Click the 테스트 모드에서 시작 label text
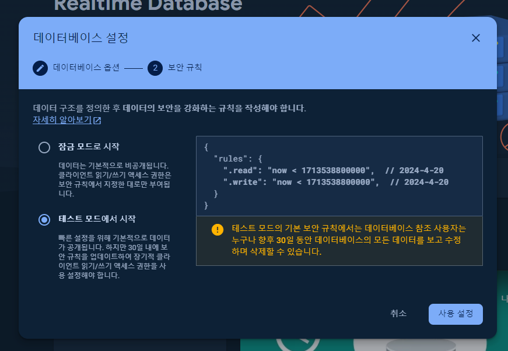Screen dimensions: 508x351 click(97, 219)
